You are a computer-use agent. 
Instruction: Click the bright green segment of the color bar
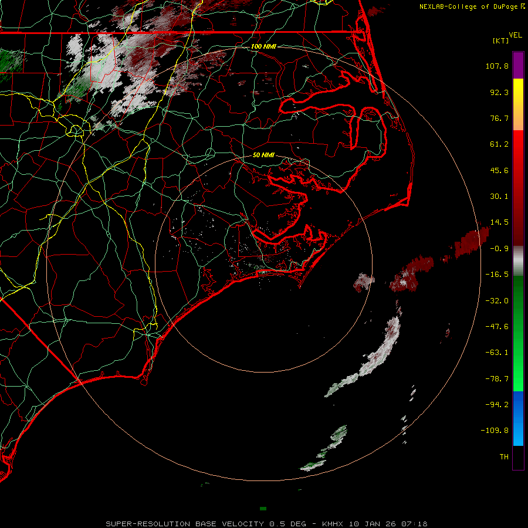pos(518,370)
